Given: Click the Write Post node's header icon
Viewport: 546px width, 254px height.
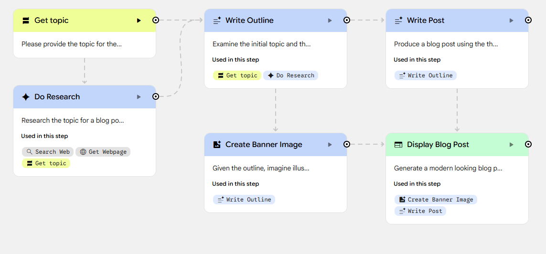Looking at the screenshot, I should [398, 21].
